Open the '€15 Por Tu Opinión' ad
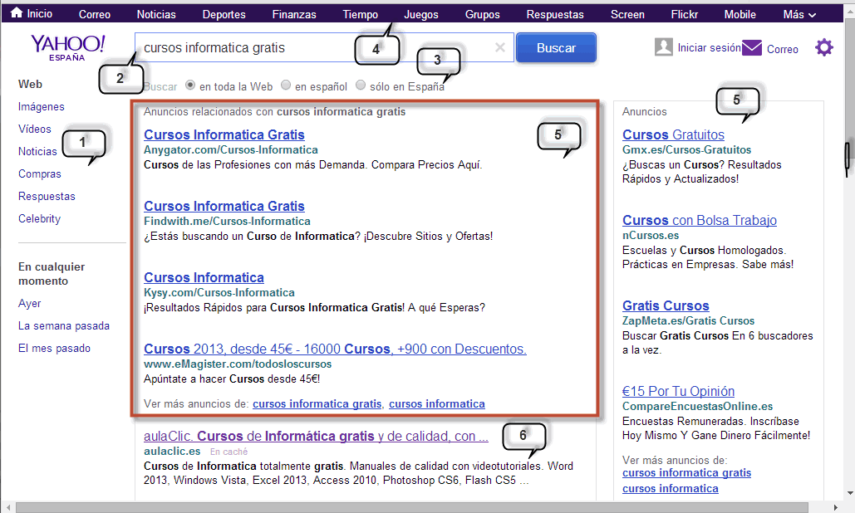This screenshot has height=513, width=855. [678, 391]
